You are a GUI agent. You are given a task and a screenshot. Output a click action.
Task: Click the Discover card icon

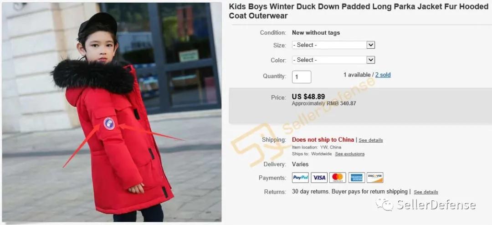pos(375,178)
